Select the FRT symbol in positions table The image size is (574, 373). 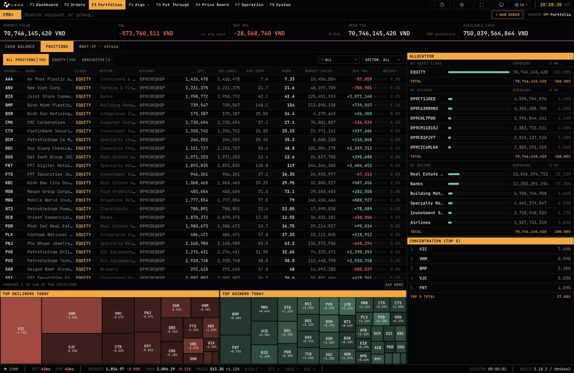click(x=9, y=166)
